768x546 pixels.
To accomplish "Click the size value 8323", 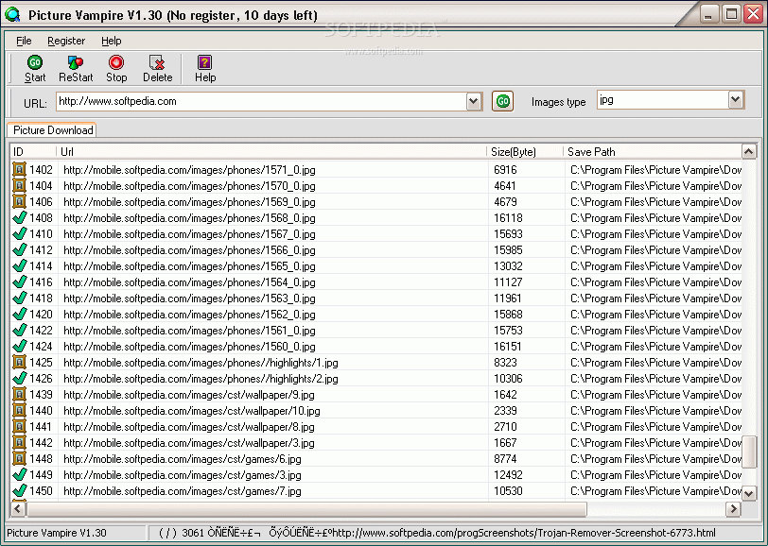I will [505, 363].
